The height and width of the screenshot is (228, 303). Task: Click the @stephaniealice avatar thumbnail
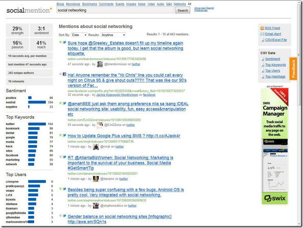[x=96, y=206]
